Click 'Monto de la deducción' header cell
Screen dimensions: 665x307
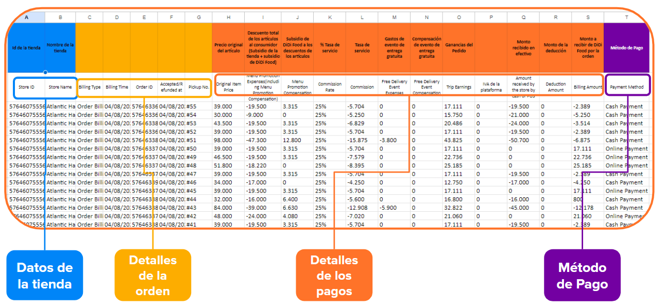pos(556,47)
